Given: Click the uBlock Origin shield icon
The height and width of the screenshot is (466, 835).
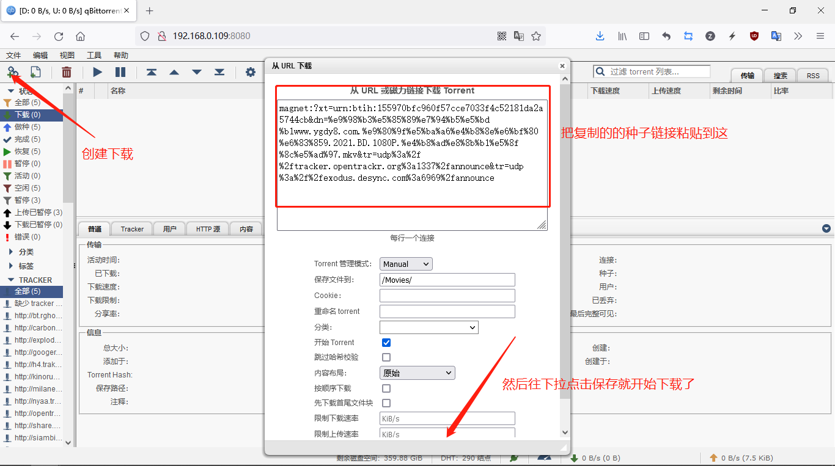Looking at the screenshot, I should click(x=754, y=36).
